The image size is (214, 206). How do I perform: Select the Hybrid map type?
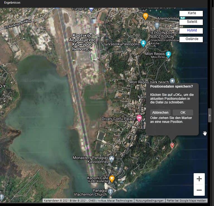pos(191,31)
